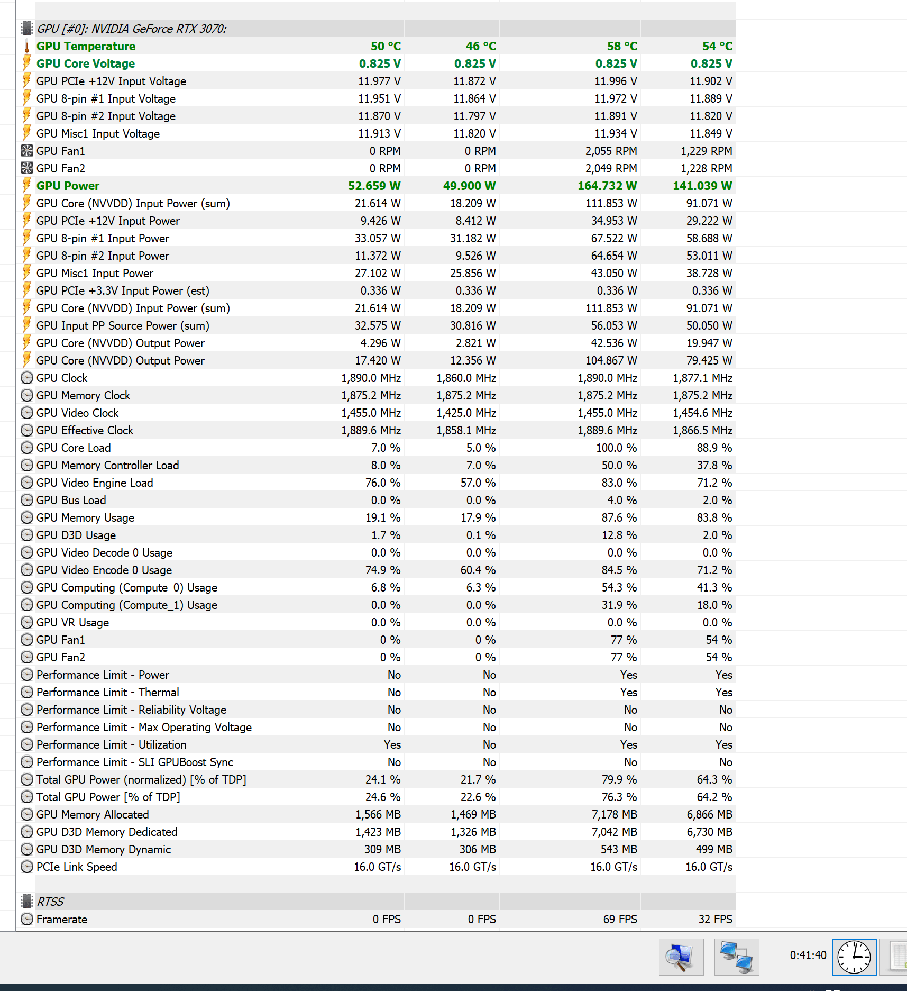Viewport: 907px width, 991px height.
Task: Select the RTSS section header label
Action: pos(50,902)
